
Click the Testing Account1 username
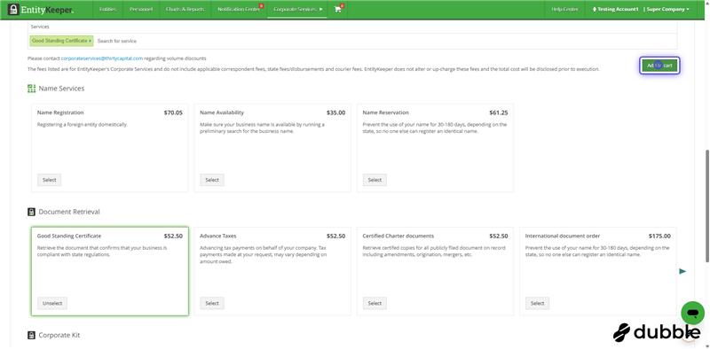pos(618,10)
